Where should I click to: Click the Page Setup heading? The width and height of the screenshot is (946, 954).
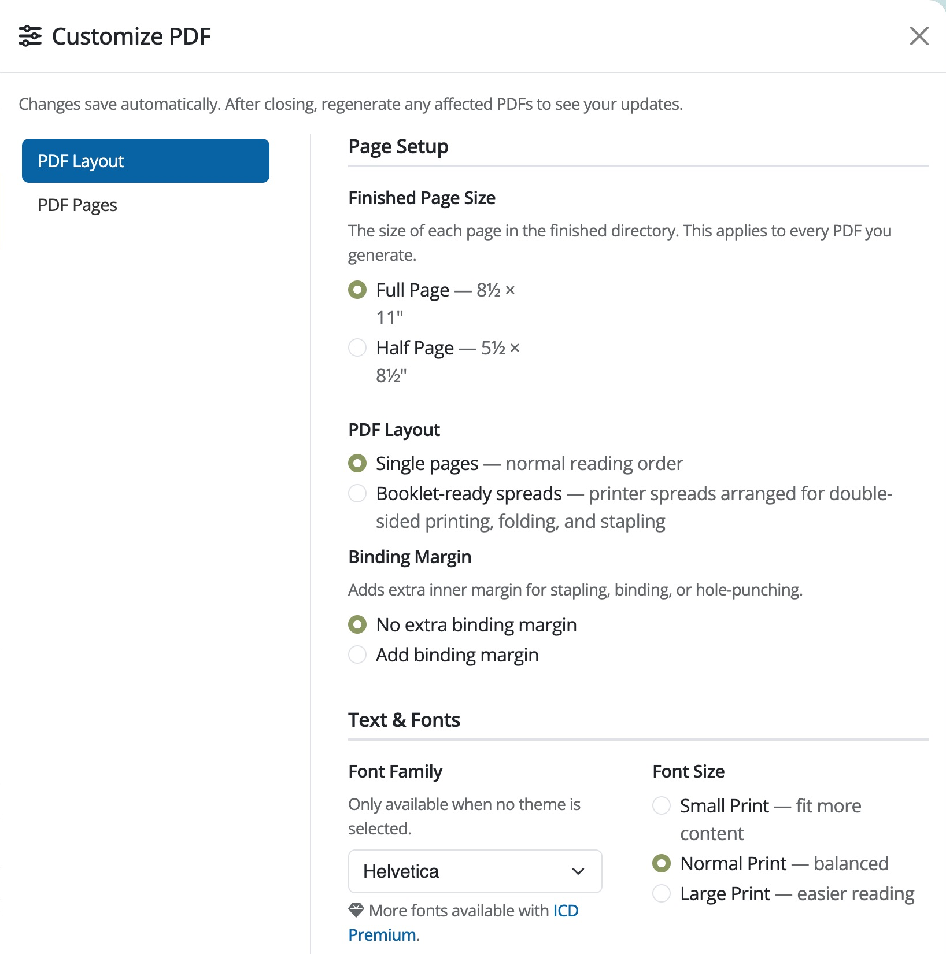[398, 147]
